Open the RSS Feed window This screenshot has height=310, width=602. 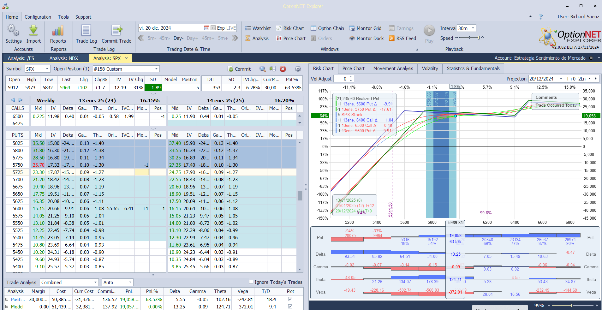point(402,39)
